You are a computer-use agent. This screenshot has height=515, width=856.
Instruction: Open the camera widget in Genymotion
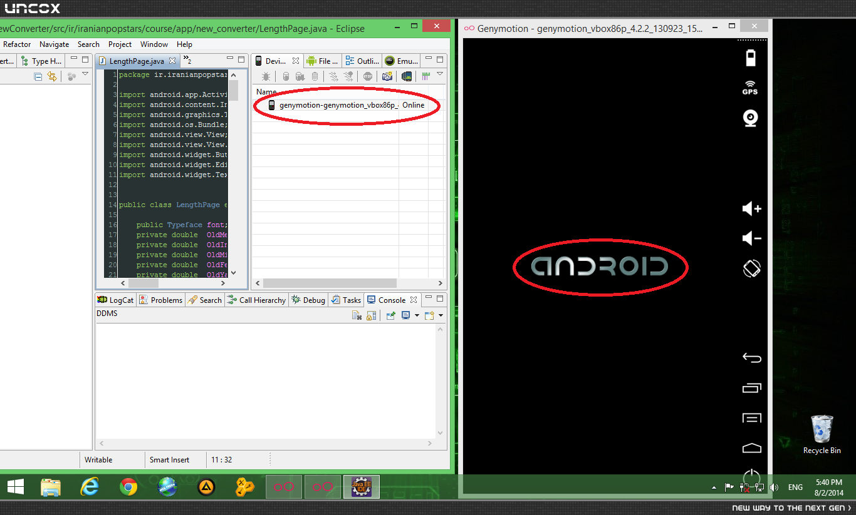(751, 118)
